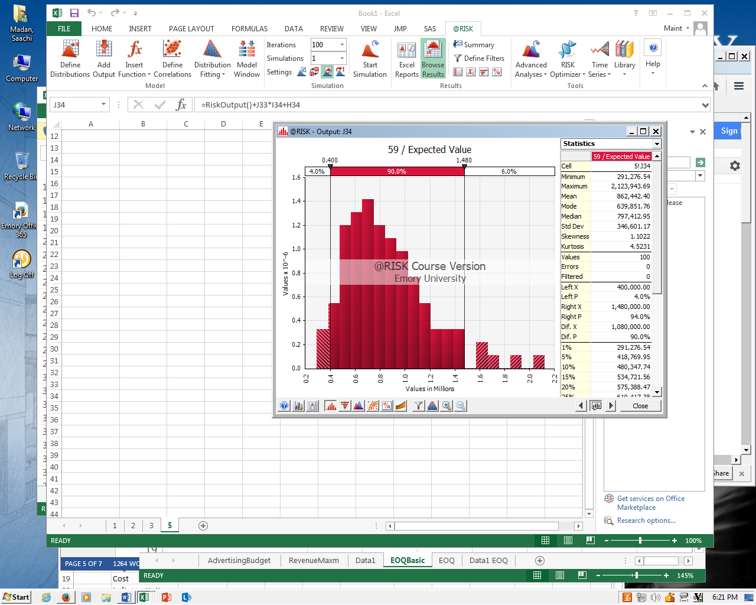This screenshot has height=605, width=756.
Task: Switch to the JMP tab
Action: (x=400, y=28)
